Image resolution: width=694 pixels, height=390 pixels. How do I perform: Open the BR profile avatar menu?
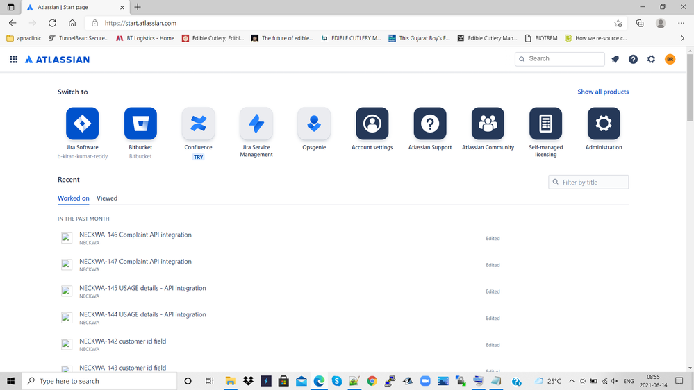[x=670, y=59]
